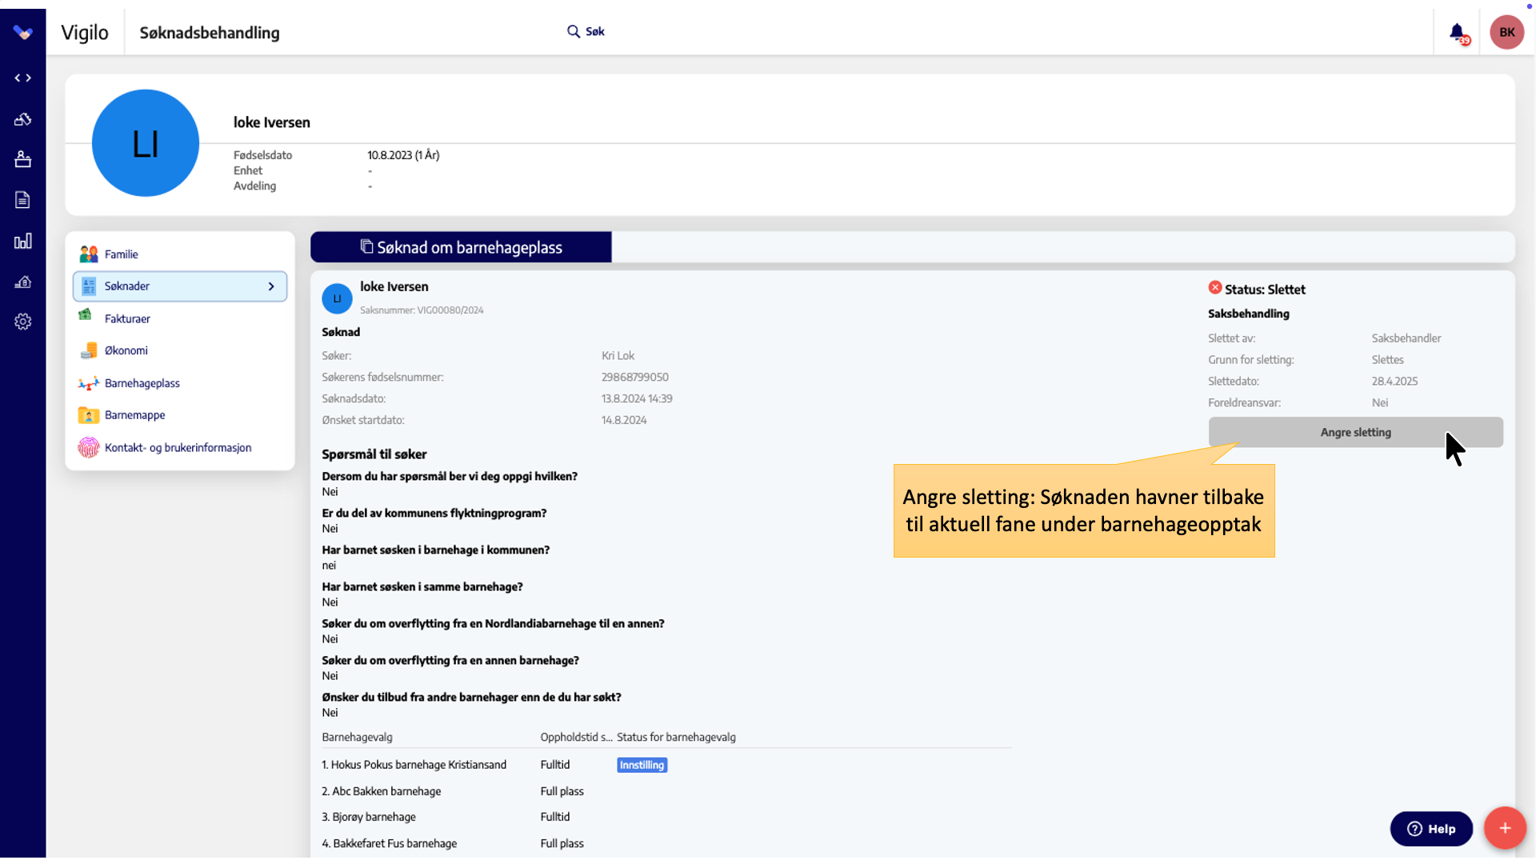This screenshot has width=1536, height=864.
Task: Open the bicycle/activity sidebar icon
Action: point(23,119)
